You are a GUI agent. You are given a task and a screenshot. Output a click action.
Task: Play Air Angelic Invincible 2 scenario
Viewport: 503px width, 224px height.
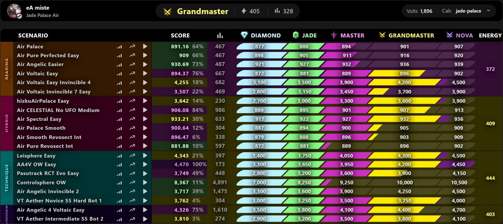(145, 191)
